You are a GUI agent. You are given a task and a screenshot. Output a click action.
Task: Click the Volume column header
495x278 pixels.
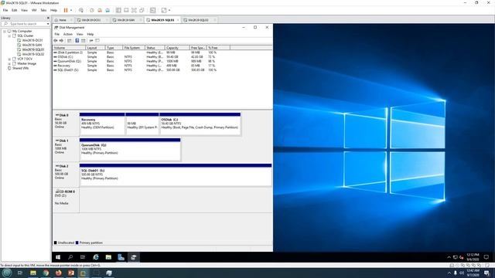(69, 48)
